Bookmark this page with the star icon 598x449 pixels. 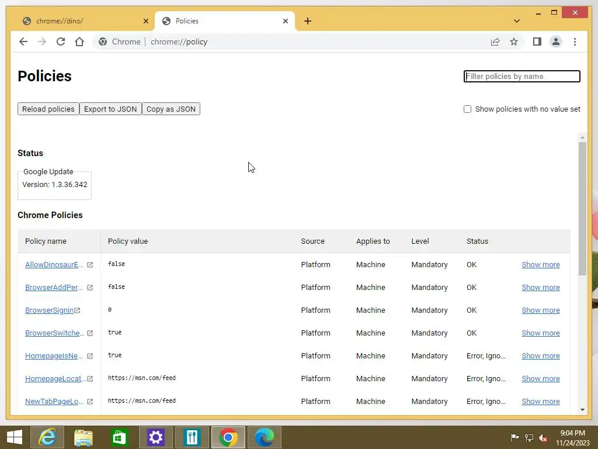click(514, 42)
